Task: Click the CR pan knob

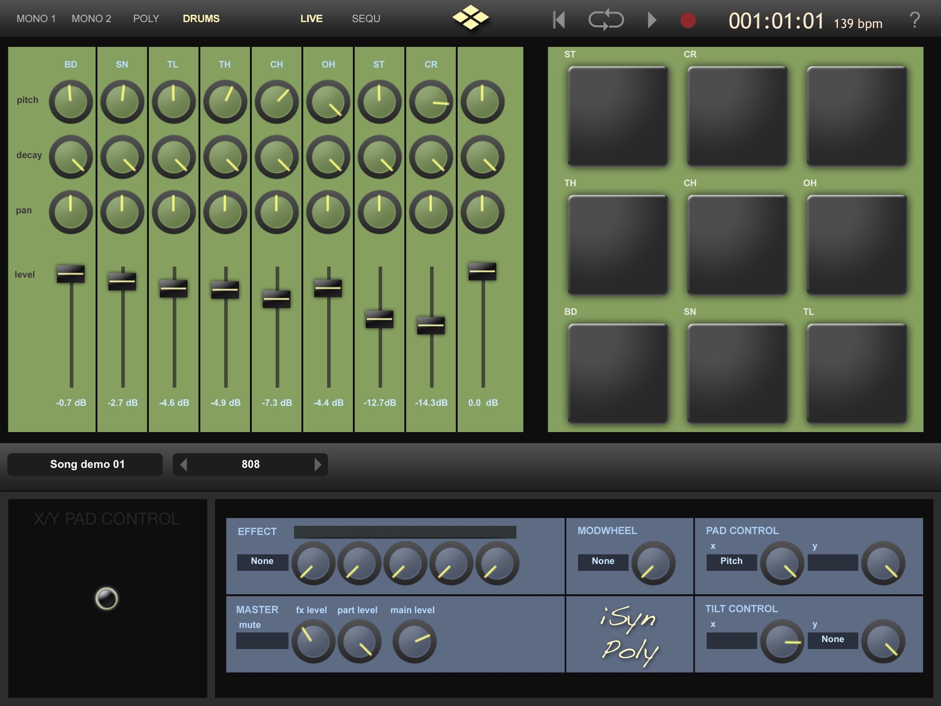Action: (x=431, y=212)
